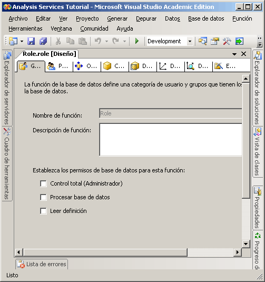The width and height of the screenshot is (265, 282).
Task: Click the horizontal scrollbar right arrow
Action: click(x=238, y=252)
